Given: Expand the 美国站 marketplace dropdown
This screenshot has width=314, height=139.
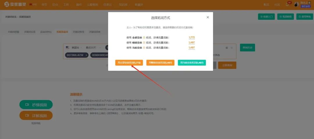Looking at the screenshot, I should pos(74,48).
